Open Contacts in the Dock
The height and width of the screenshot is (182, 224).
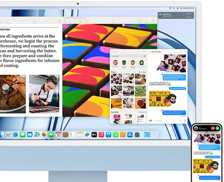[x=65, y=135]
